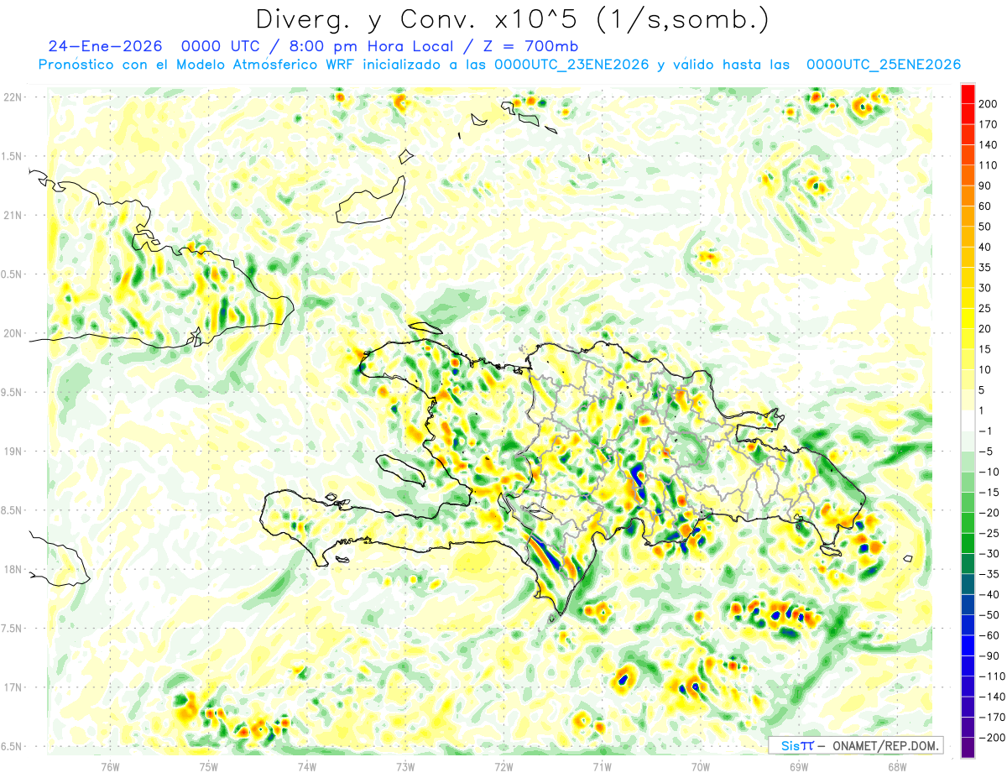The width and height of the screenshot is (1007, 778).
Task: Select the '-35' color scale value
Action: pos(989,574)
